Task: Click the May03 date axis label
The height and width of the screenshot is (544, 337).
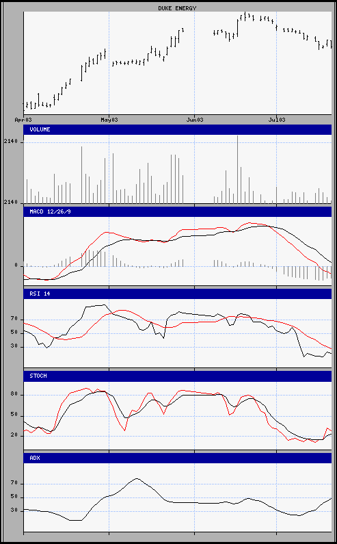Action: point(109,120)
